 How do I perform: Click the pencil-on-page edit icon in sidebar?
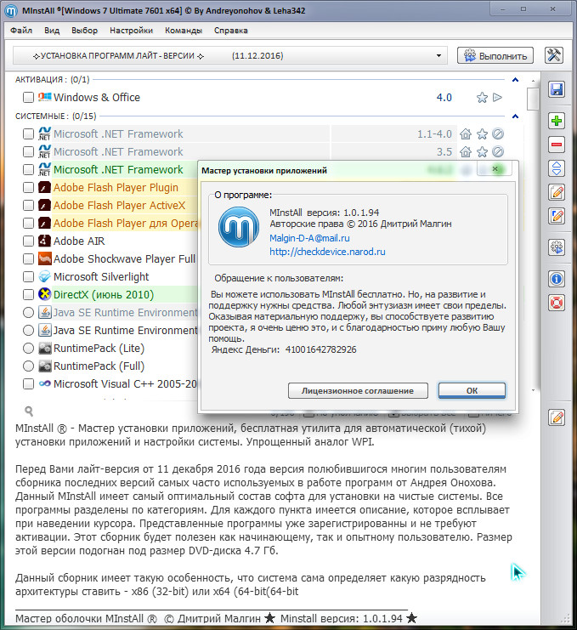click(557, 192)
